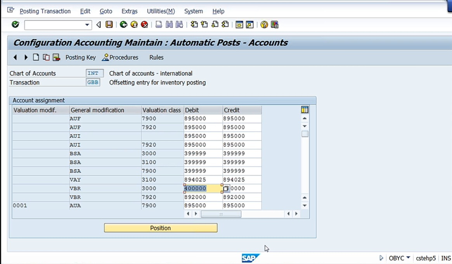Click the next transaction right arrow

pos(26,57)
